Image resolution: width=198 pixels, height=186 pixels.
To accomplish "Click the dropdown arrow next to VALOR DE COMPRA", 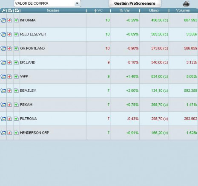I will pyautogui.click(x=77, y=3).
